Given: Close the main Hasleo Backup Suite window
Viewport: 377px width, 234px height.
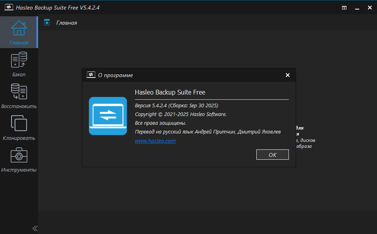Looking at the screenshot, I should click(369, 8).
